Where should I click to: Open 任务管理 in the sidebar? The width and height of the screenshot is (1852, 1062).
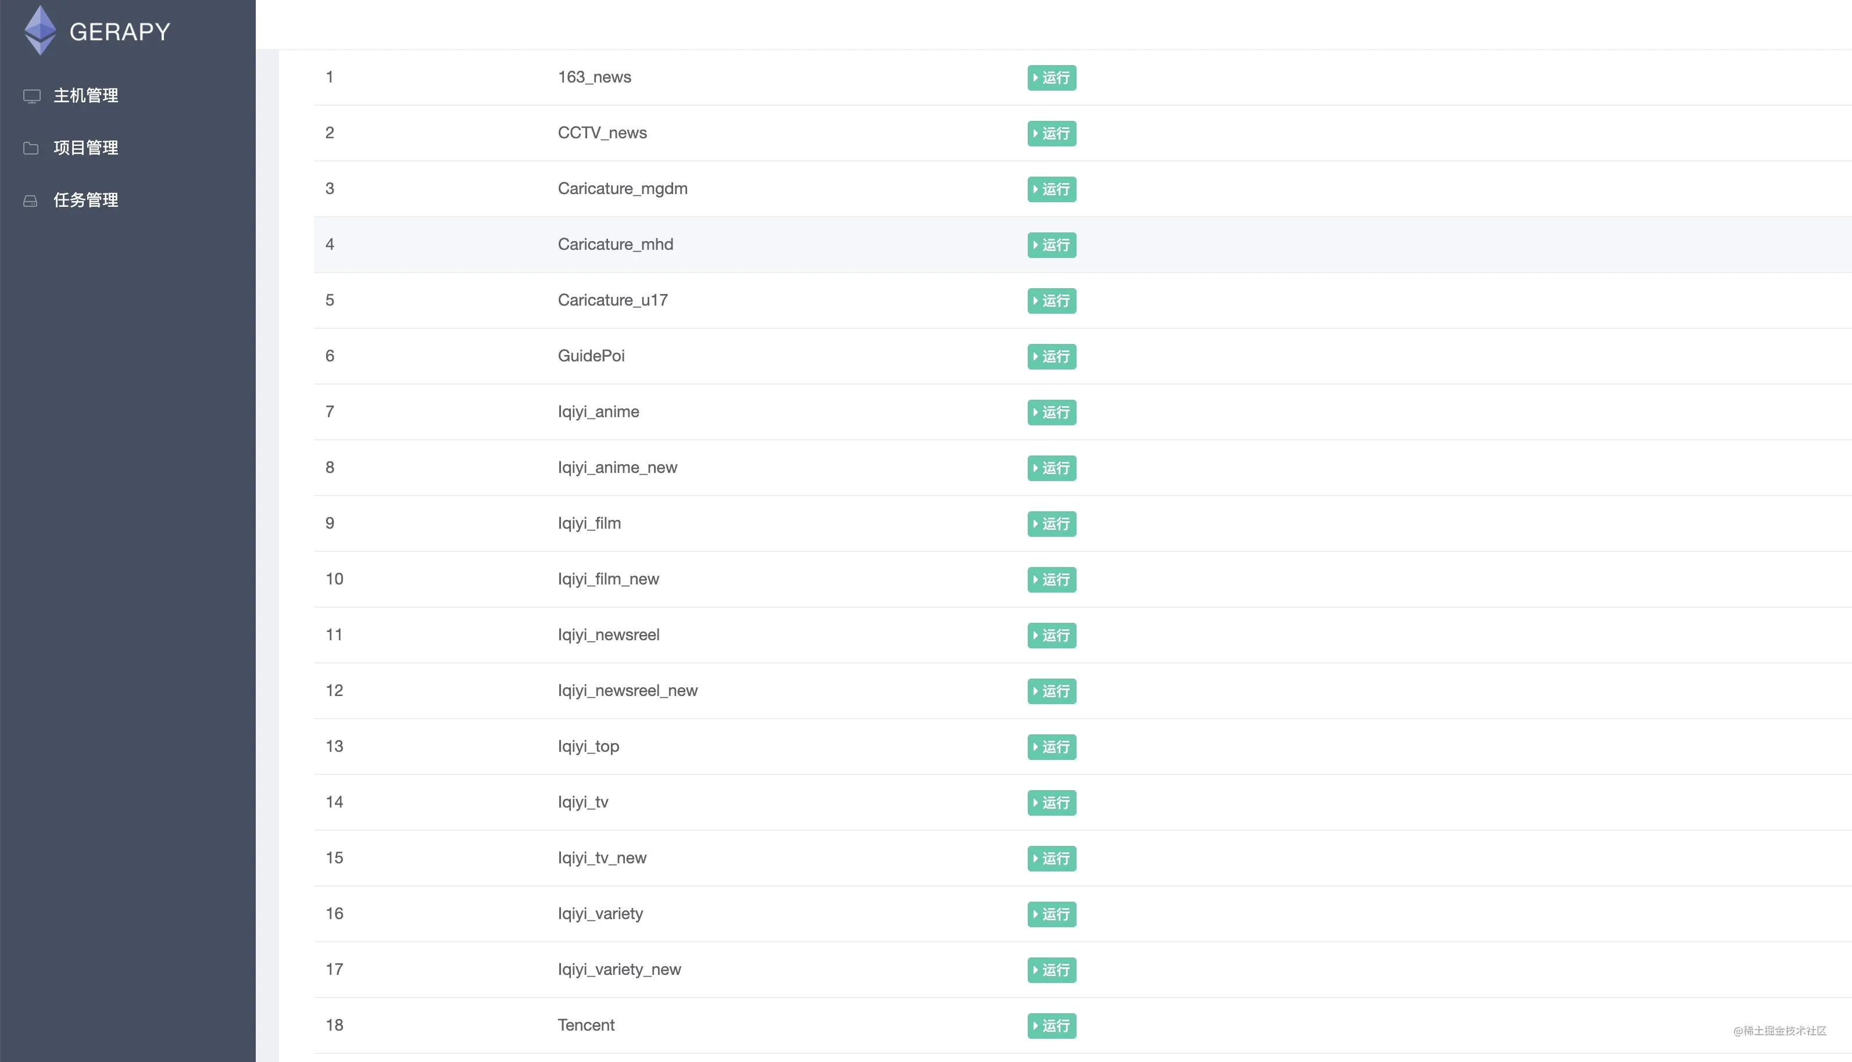pyautogui.click(x=85, y=200)
